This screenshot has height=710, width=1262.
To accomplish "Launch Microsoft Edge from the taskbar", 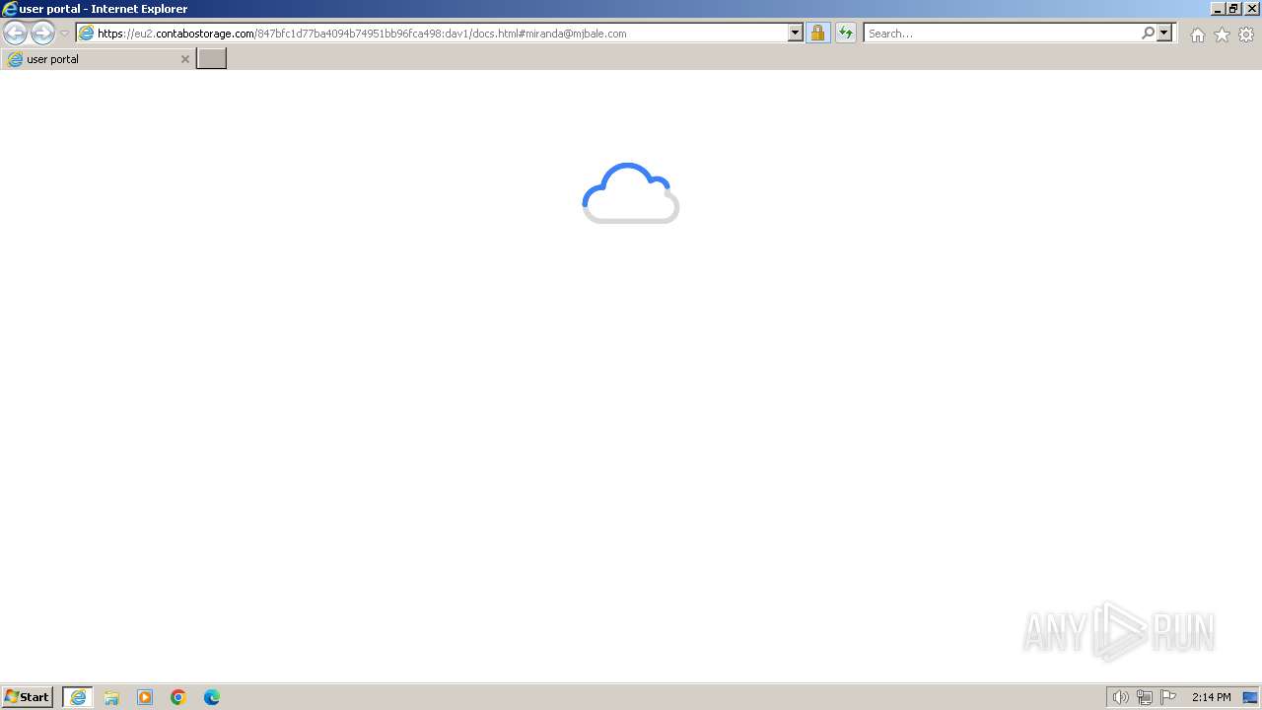I will pos(212,697).
